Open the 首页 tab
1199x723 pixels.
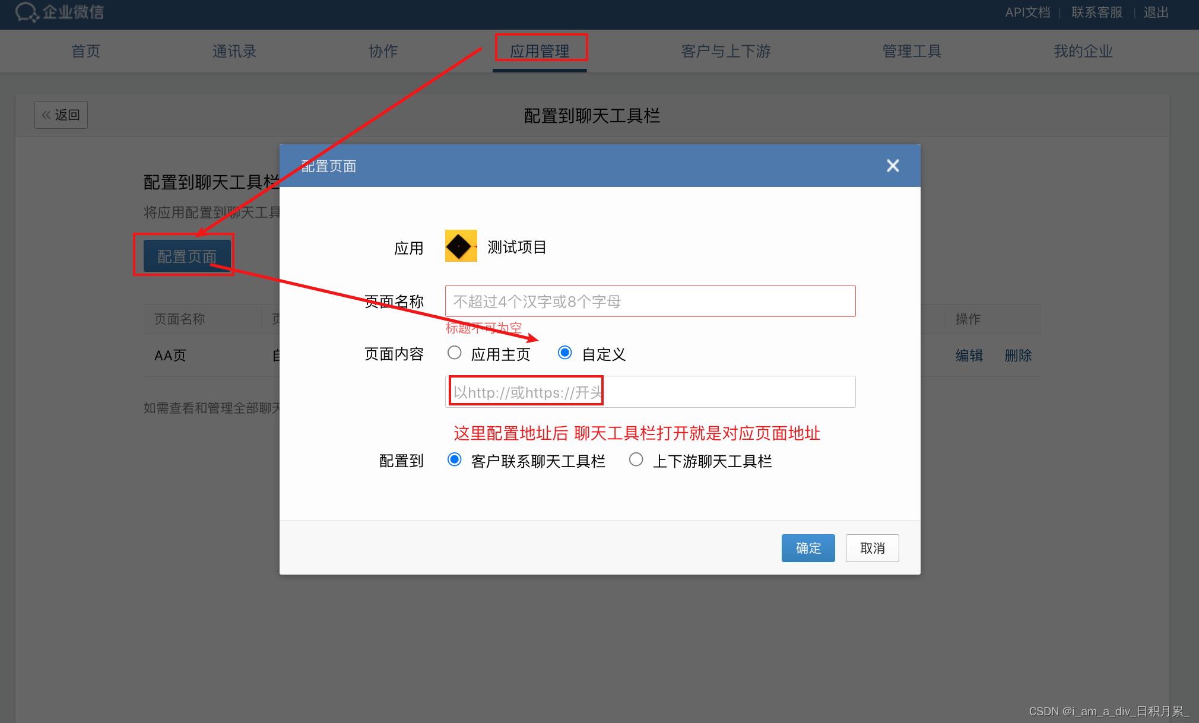point(85,51)
